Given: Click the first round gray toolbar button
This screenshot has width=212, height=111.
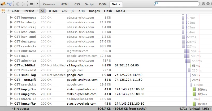Looking at the screenshot, I should 204,4.
